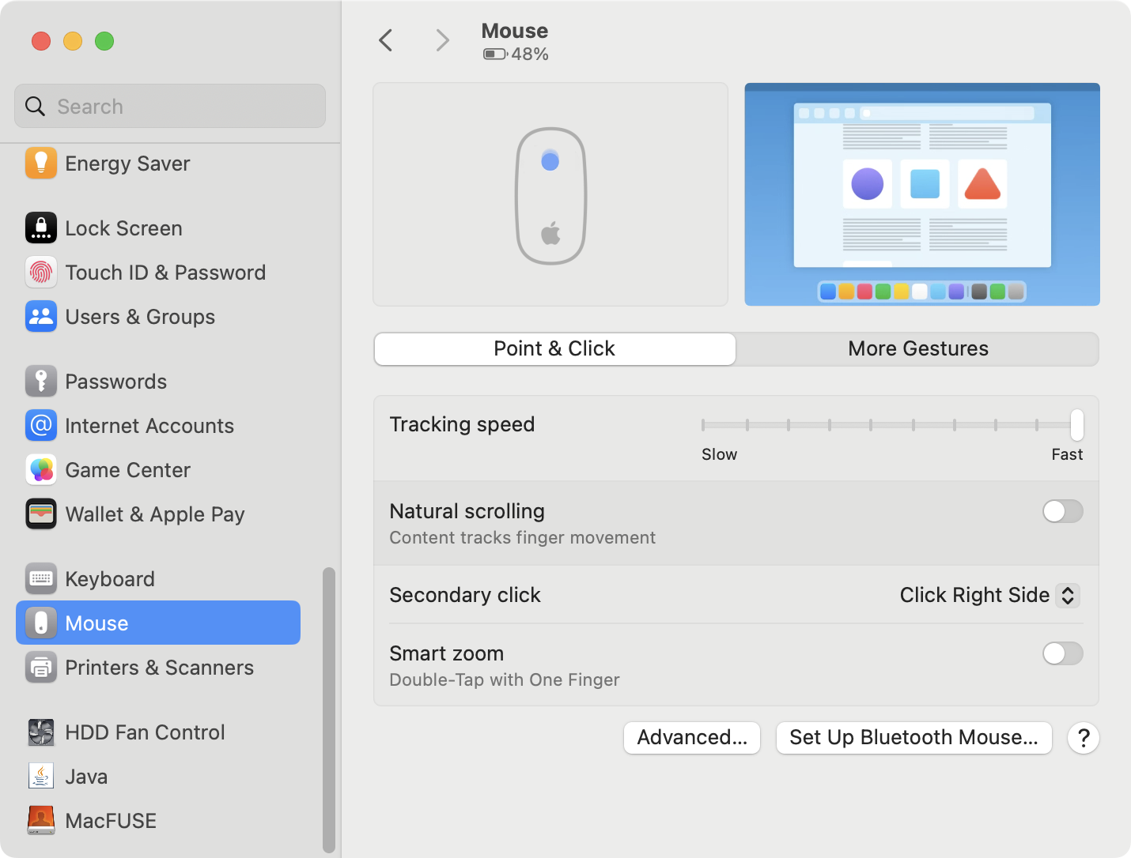
Task: Open Printers & Scanners label
Action: tap(159, 668)
